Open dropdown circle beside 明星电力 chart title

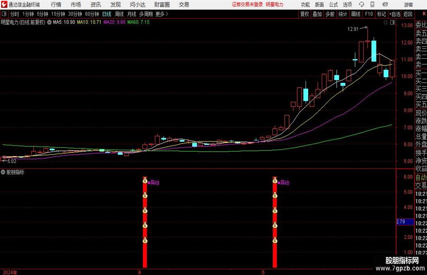[49, 22]
